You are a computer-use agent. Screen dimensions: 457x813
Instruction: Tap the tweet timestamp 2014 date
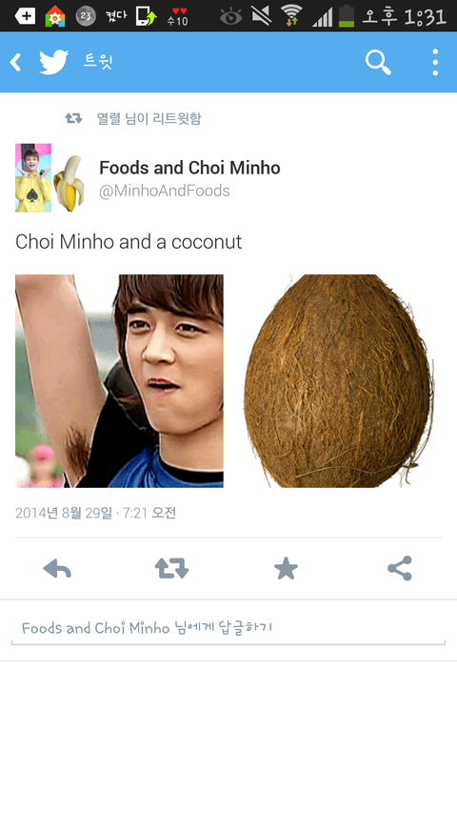click(x=96, y=513)
